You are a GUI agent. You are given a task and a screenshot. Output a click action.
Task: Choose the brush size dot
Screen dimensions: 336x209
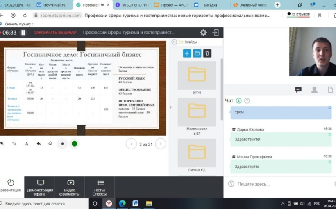62,144
